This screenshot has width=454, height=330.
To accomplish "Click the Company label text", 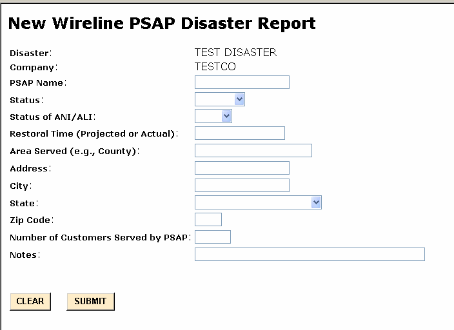I will pos(33,67).
